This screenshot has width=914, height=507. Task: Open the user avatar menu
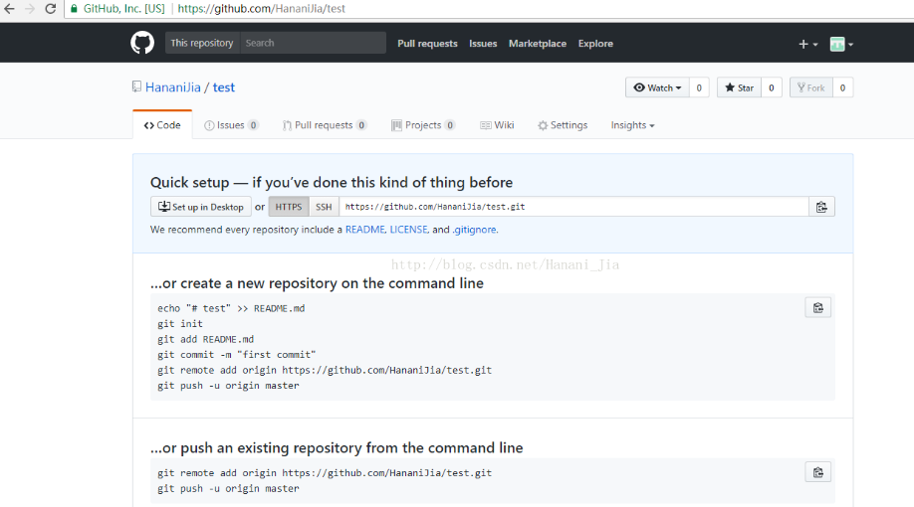pyautogui.click(x=841, y=44)
